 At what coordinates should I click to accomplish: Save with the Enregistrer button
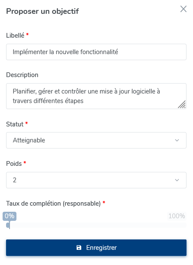coord(96,248)
